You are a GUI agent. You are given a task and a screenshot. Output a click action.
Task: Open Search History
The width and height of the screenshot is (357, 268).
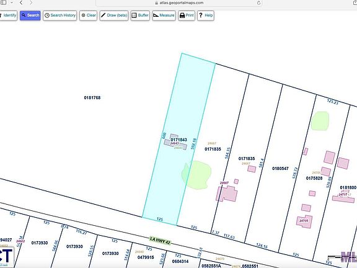tap(60, 16)
